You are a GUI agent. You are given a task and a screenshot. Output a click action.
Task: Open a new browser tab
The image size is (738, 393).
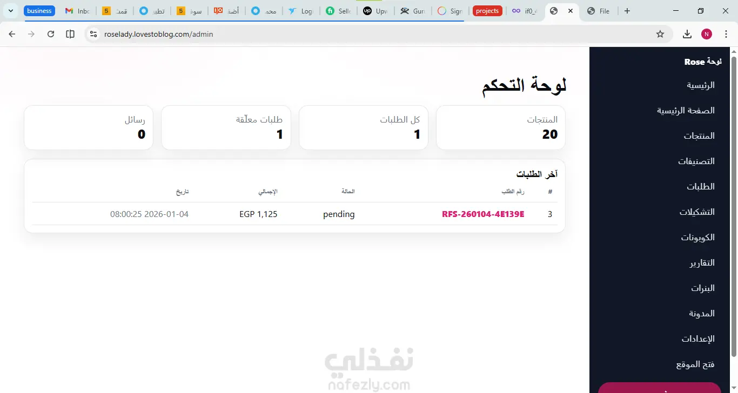(627, 11)
